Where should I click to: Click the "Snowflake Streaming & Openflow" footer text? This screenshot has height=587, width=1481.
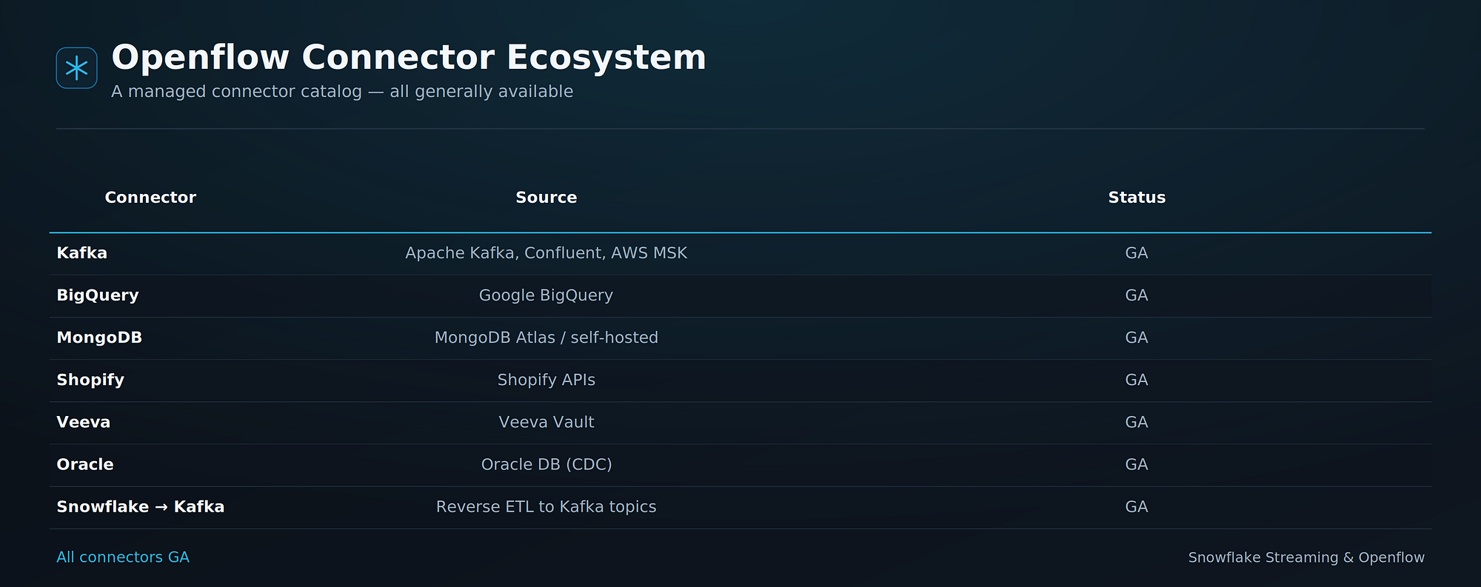(x=1306, y=557)
